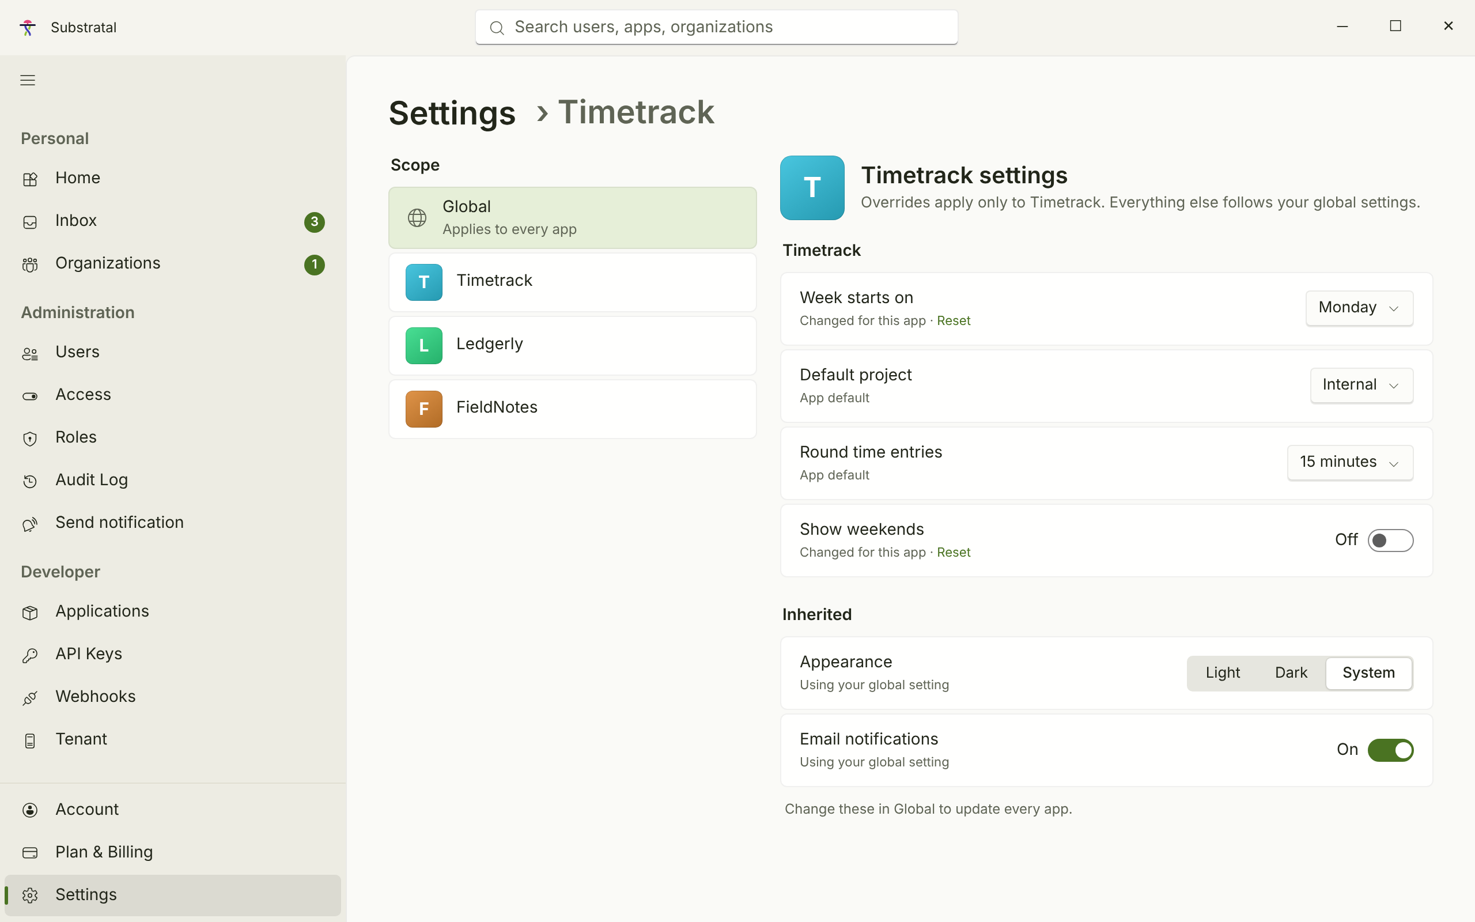The width and height of the screenshot is (1475, 922).
Task: Open API Keys key icon
Action: pyautogui.click(x=30, y=656)
